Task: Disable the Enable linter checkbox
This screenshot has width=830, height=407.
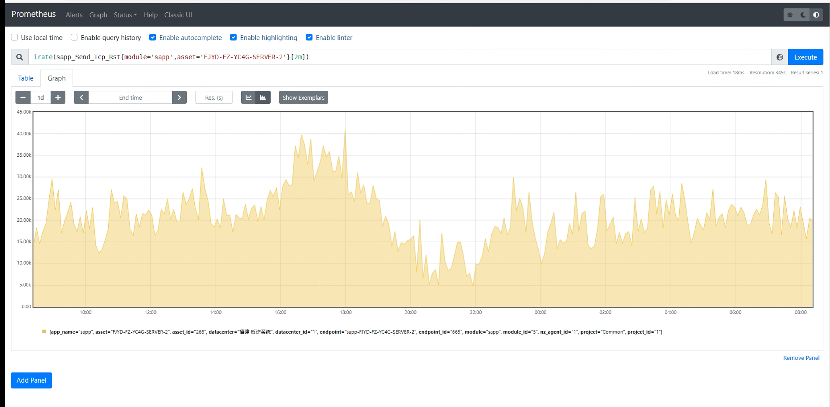Action: [309, 37]
